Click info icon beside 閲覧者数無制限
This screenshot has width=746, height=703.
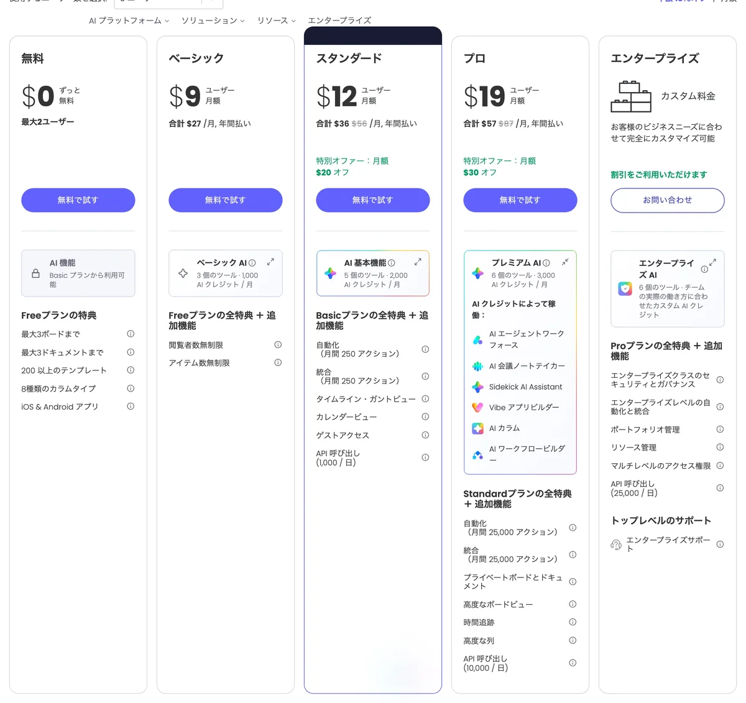[278, 344]
